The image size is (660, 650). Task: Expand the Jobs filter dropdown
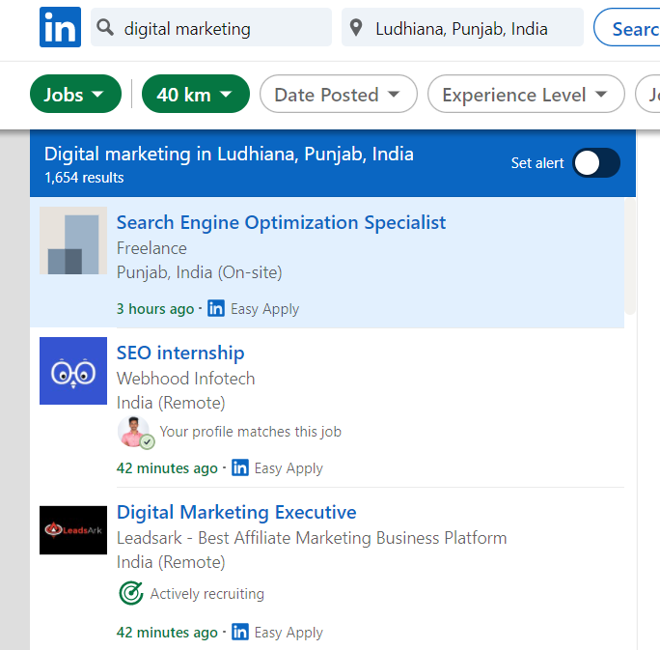click(x=75, y=95)
